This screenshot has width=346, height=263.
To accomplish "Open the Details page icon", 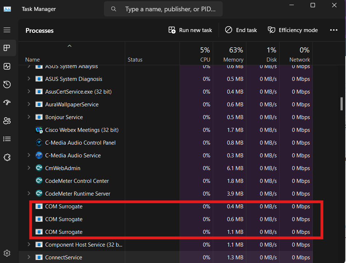I will click(x=7, y=139).
